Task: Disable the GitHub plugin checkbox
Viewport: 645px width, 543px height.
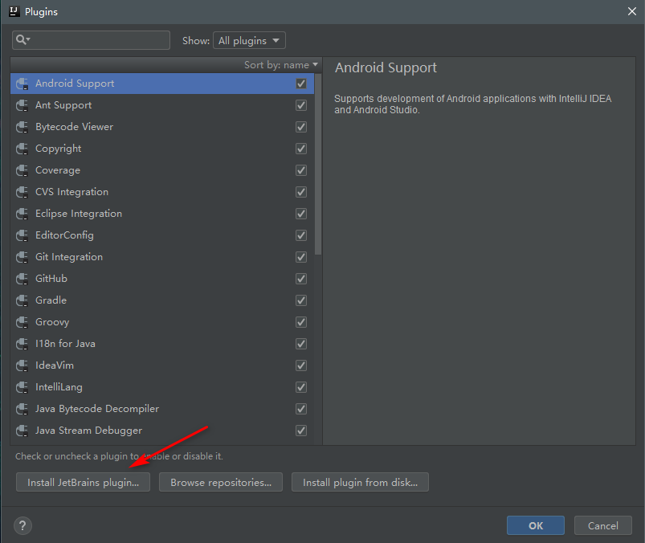Action: click(x=301, y=279)
